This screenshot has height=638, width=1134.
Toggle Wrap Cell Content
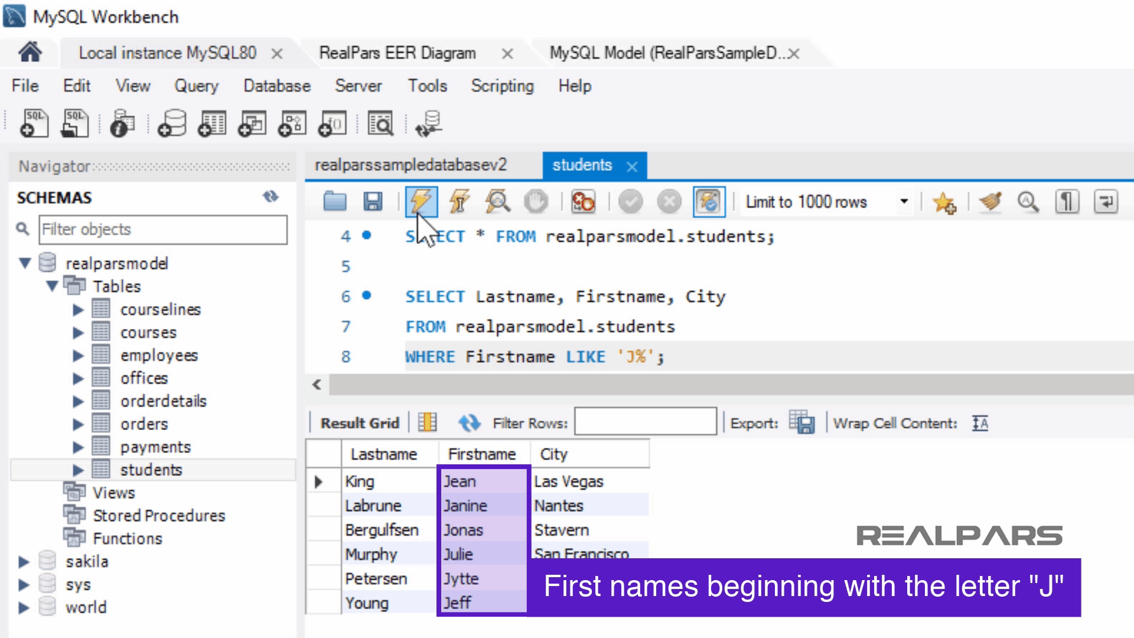point(979,423)
